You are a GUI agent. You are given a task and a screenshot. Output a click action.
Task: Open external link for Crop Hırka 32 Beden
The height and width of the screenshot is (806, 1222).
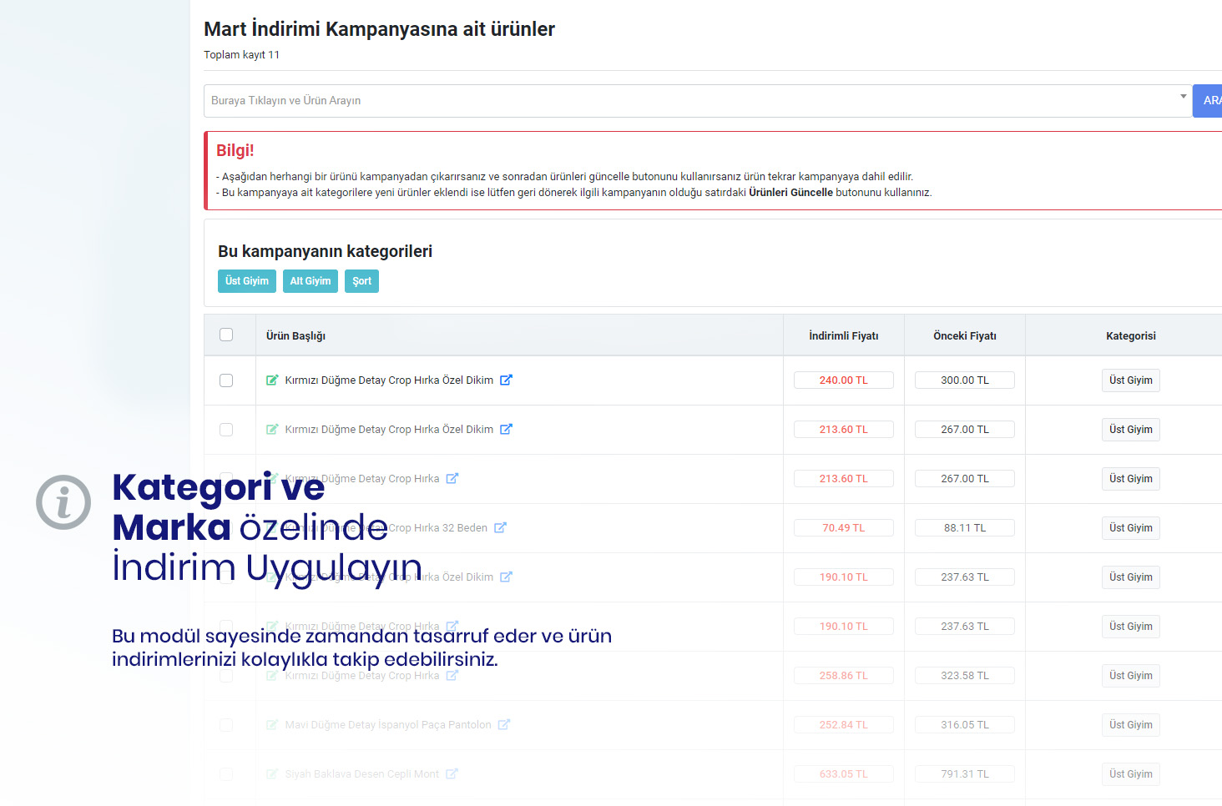[x=500, y=528]
